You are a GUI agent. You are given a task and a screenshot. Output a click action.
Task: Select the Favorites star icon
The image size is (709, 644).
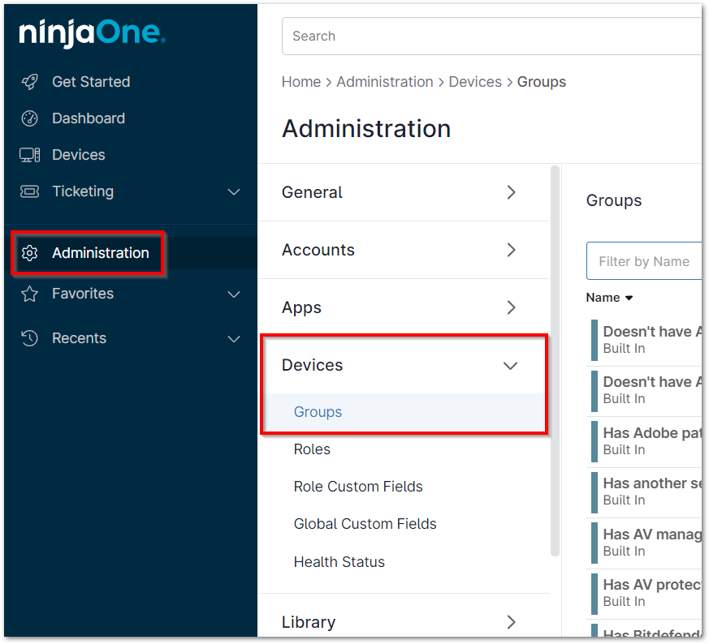click(x=30, y=294)
